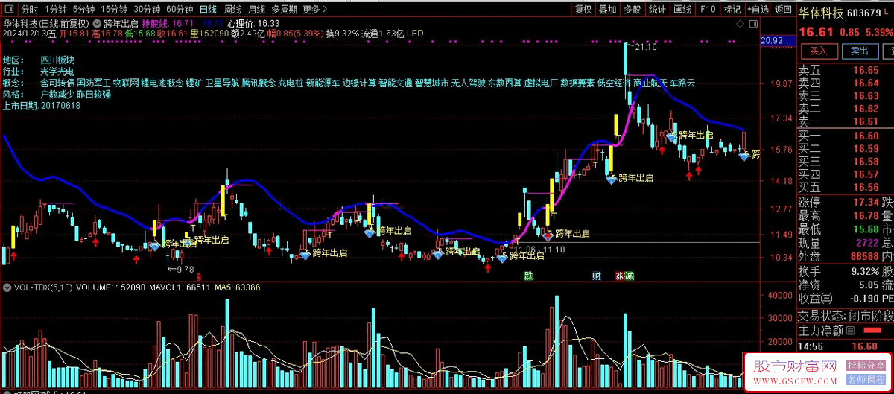
Task: Click the list icon next to 主力净额
Action: (x=851, y=330)
